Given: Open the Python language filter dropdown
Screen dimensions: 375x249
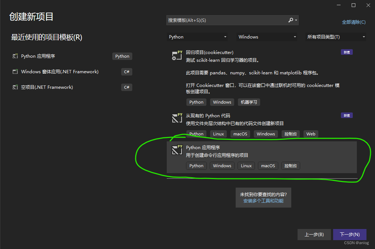Looking at the screenshot, I should click(197, 37).
